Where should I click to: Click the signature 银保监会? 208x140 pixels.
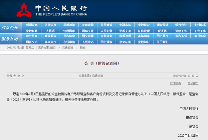[x=192, y=118]
